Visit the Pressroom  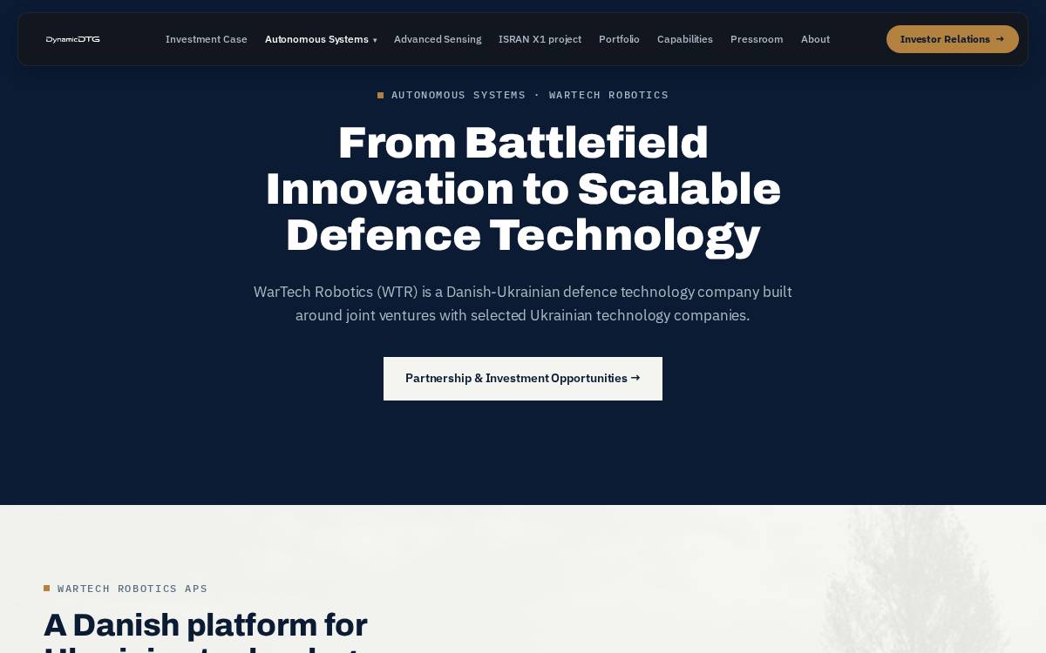757,39
